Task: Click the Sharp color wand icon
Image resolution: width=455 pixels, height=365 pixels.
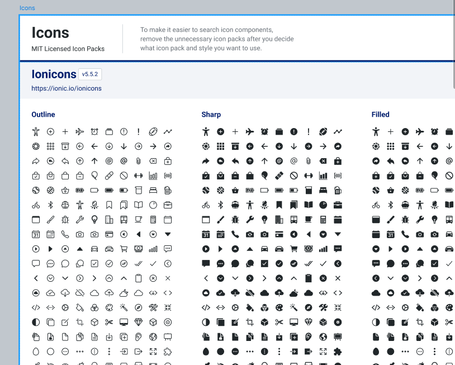Action: [293, 307]
